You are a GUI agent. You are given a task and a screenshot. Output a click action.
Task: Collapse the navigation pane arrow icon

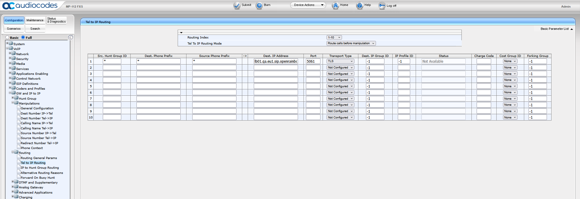click(x=71, y=38)
